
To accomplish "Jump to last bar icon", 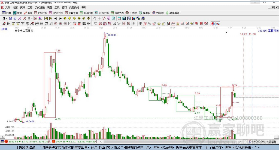I will pos(51,18).
